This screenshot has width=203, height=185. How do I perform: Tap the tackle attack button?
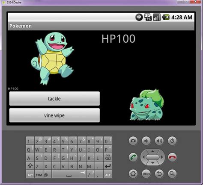54,99
